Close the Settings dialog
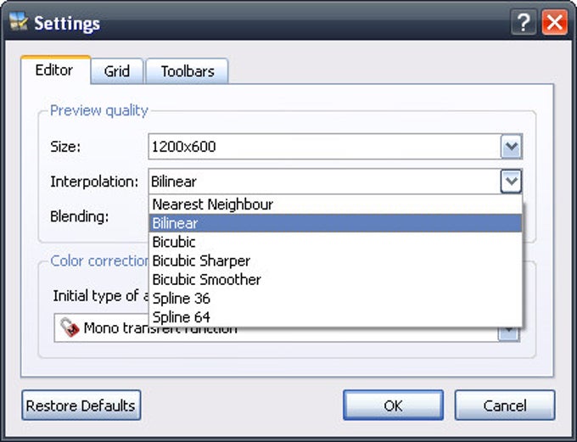Screen dimensions: 577x442 click(554, 22)
